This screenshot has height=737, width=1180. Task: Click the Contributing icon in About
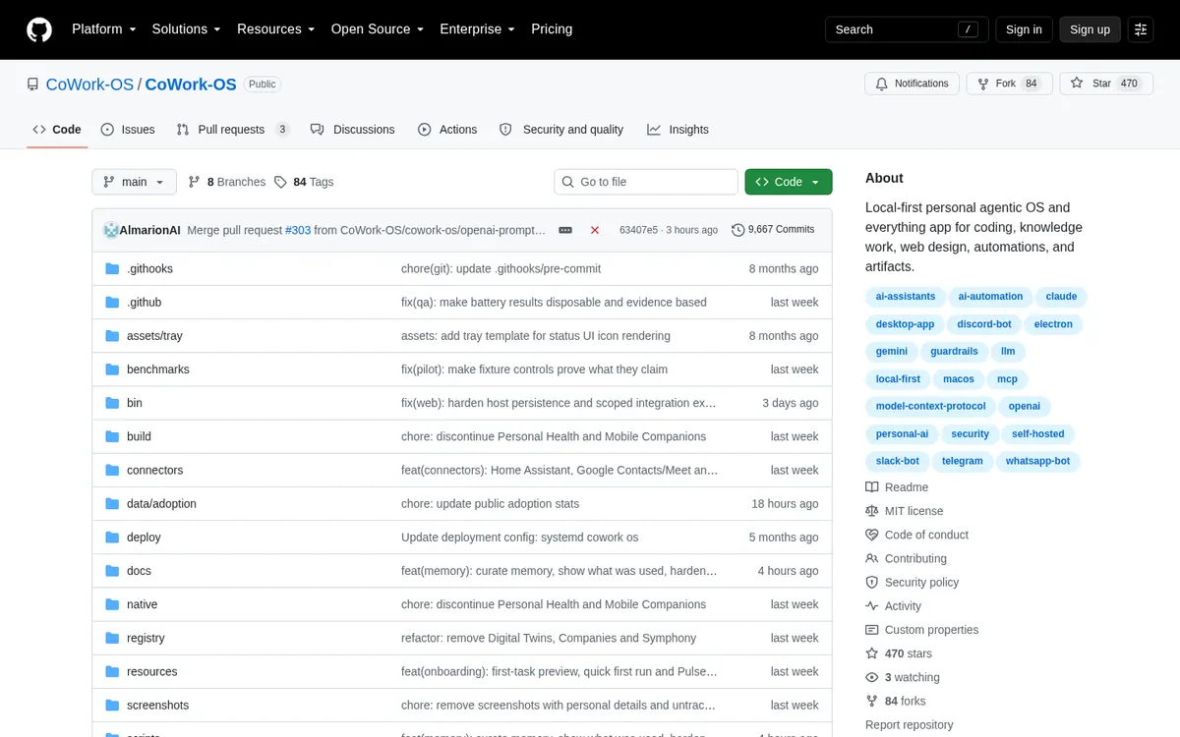[872, 558]
